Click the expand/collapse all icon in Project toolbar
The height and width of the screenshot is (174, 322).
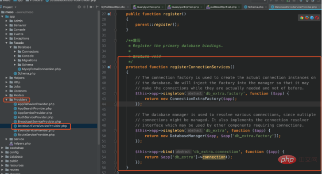point(84,7)
